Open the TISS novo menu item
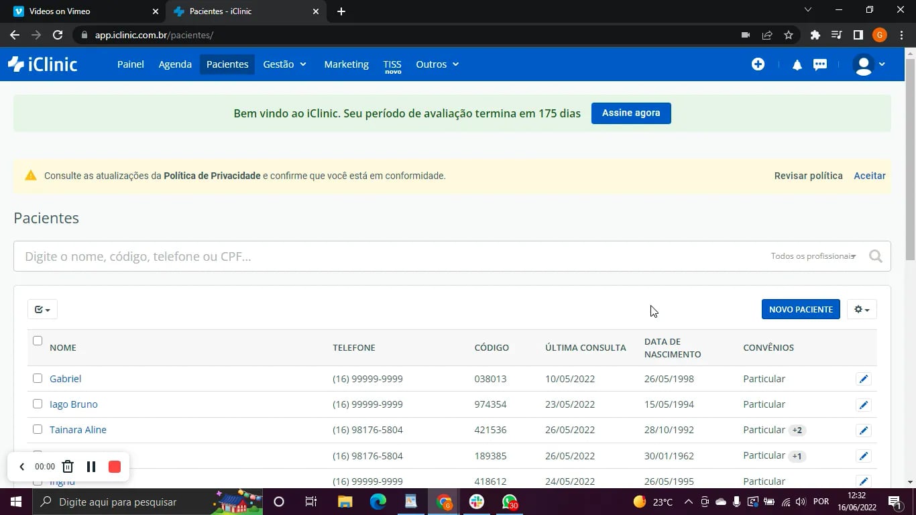Viewport: 916px width, 515px height. 392,66
